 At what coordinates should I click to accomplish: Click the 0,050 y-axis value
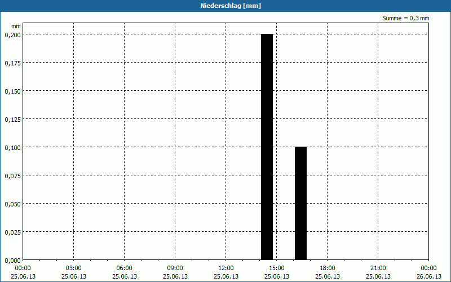click(x=12, y=204)
